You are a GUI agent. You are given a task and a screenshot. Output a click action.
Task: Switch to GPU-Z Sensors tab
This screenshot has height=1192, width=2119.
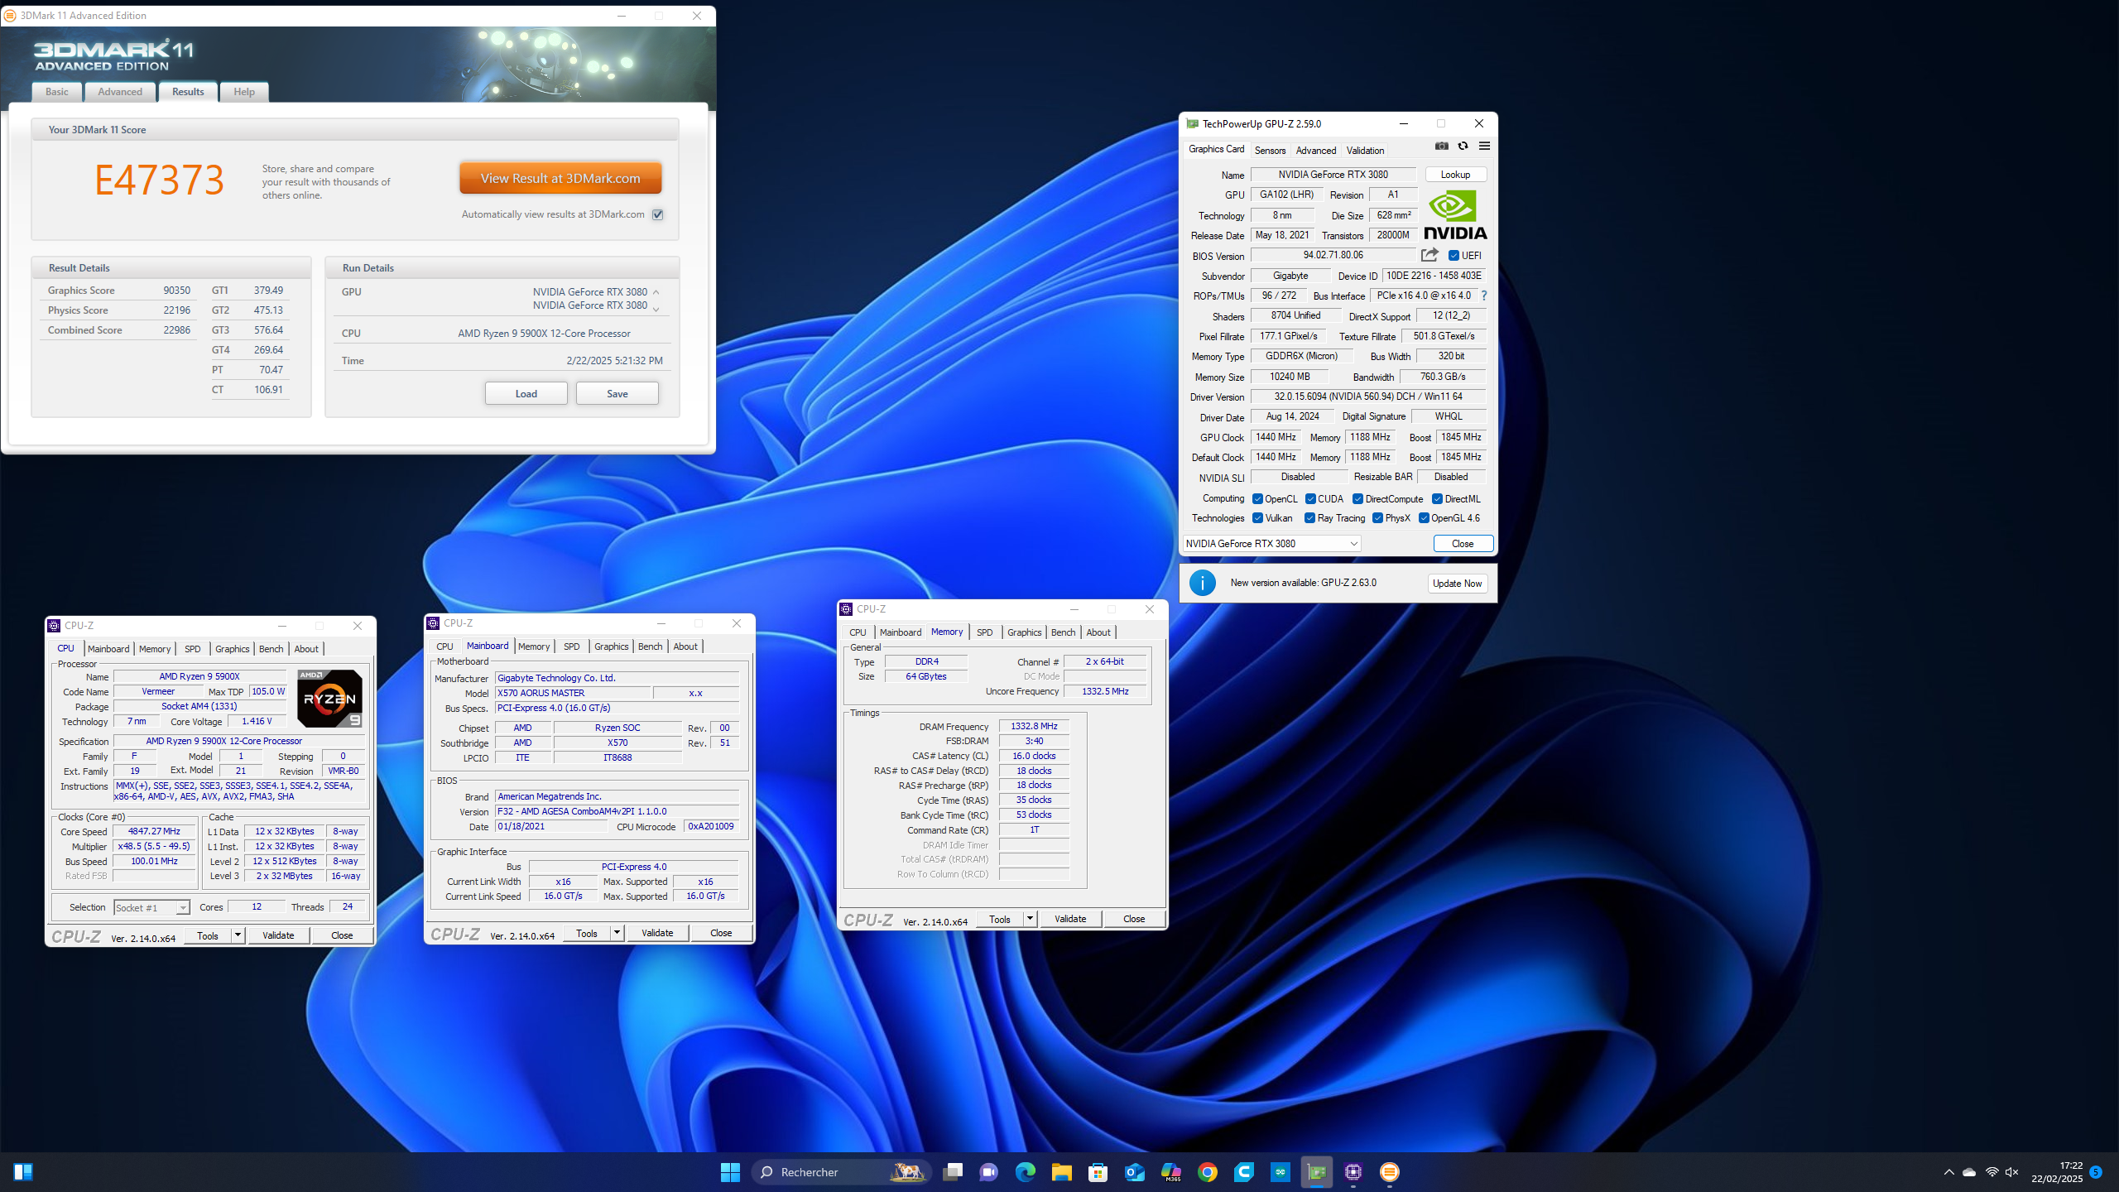point(1270,150)
